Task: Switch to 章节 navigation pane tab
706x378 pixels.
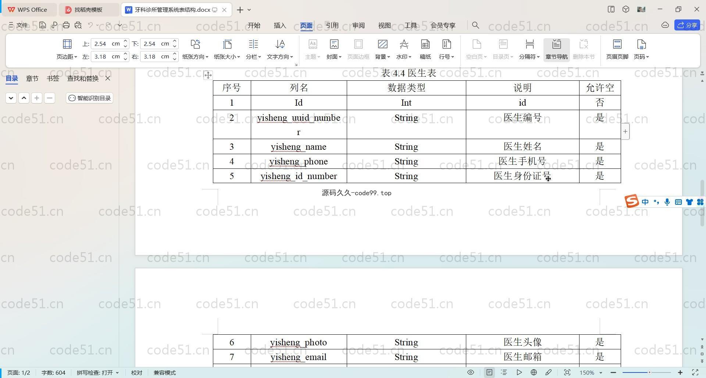Action: [32, 78]
